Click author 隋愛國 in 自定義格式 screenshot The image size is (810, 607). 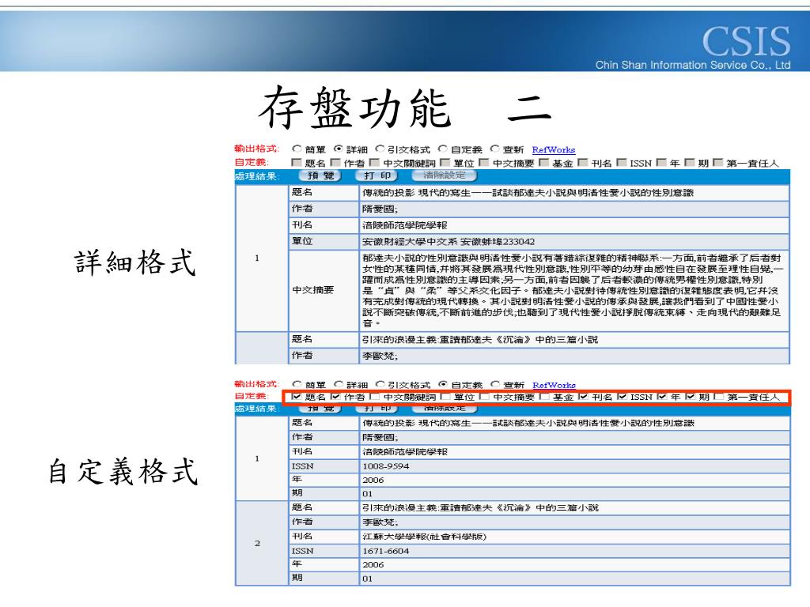(x=380, y=437)
